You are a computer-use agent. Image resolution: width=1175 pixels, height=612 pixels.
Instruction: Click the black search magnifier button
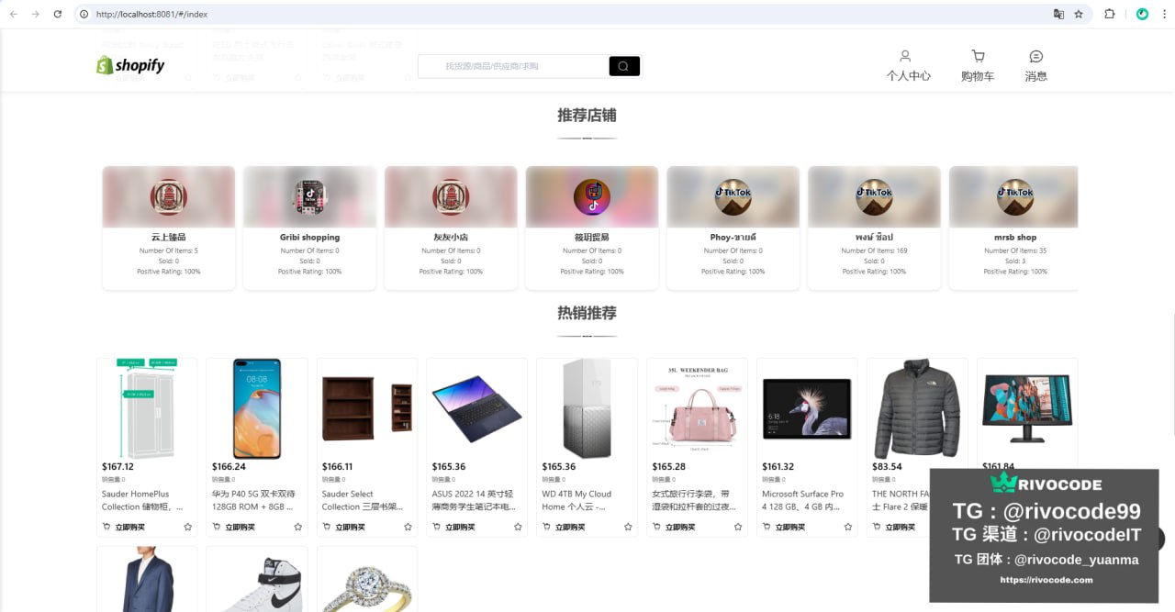pos(623,66)
